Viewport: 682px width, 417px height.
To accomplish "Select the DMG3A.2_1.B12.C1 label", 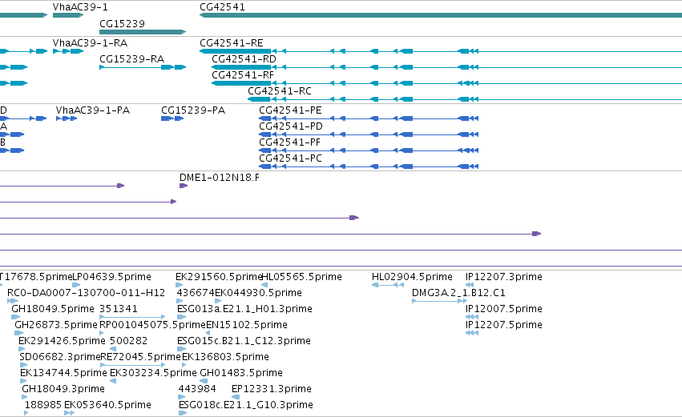I will (x=458, y=293).
